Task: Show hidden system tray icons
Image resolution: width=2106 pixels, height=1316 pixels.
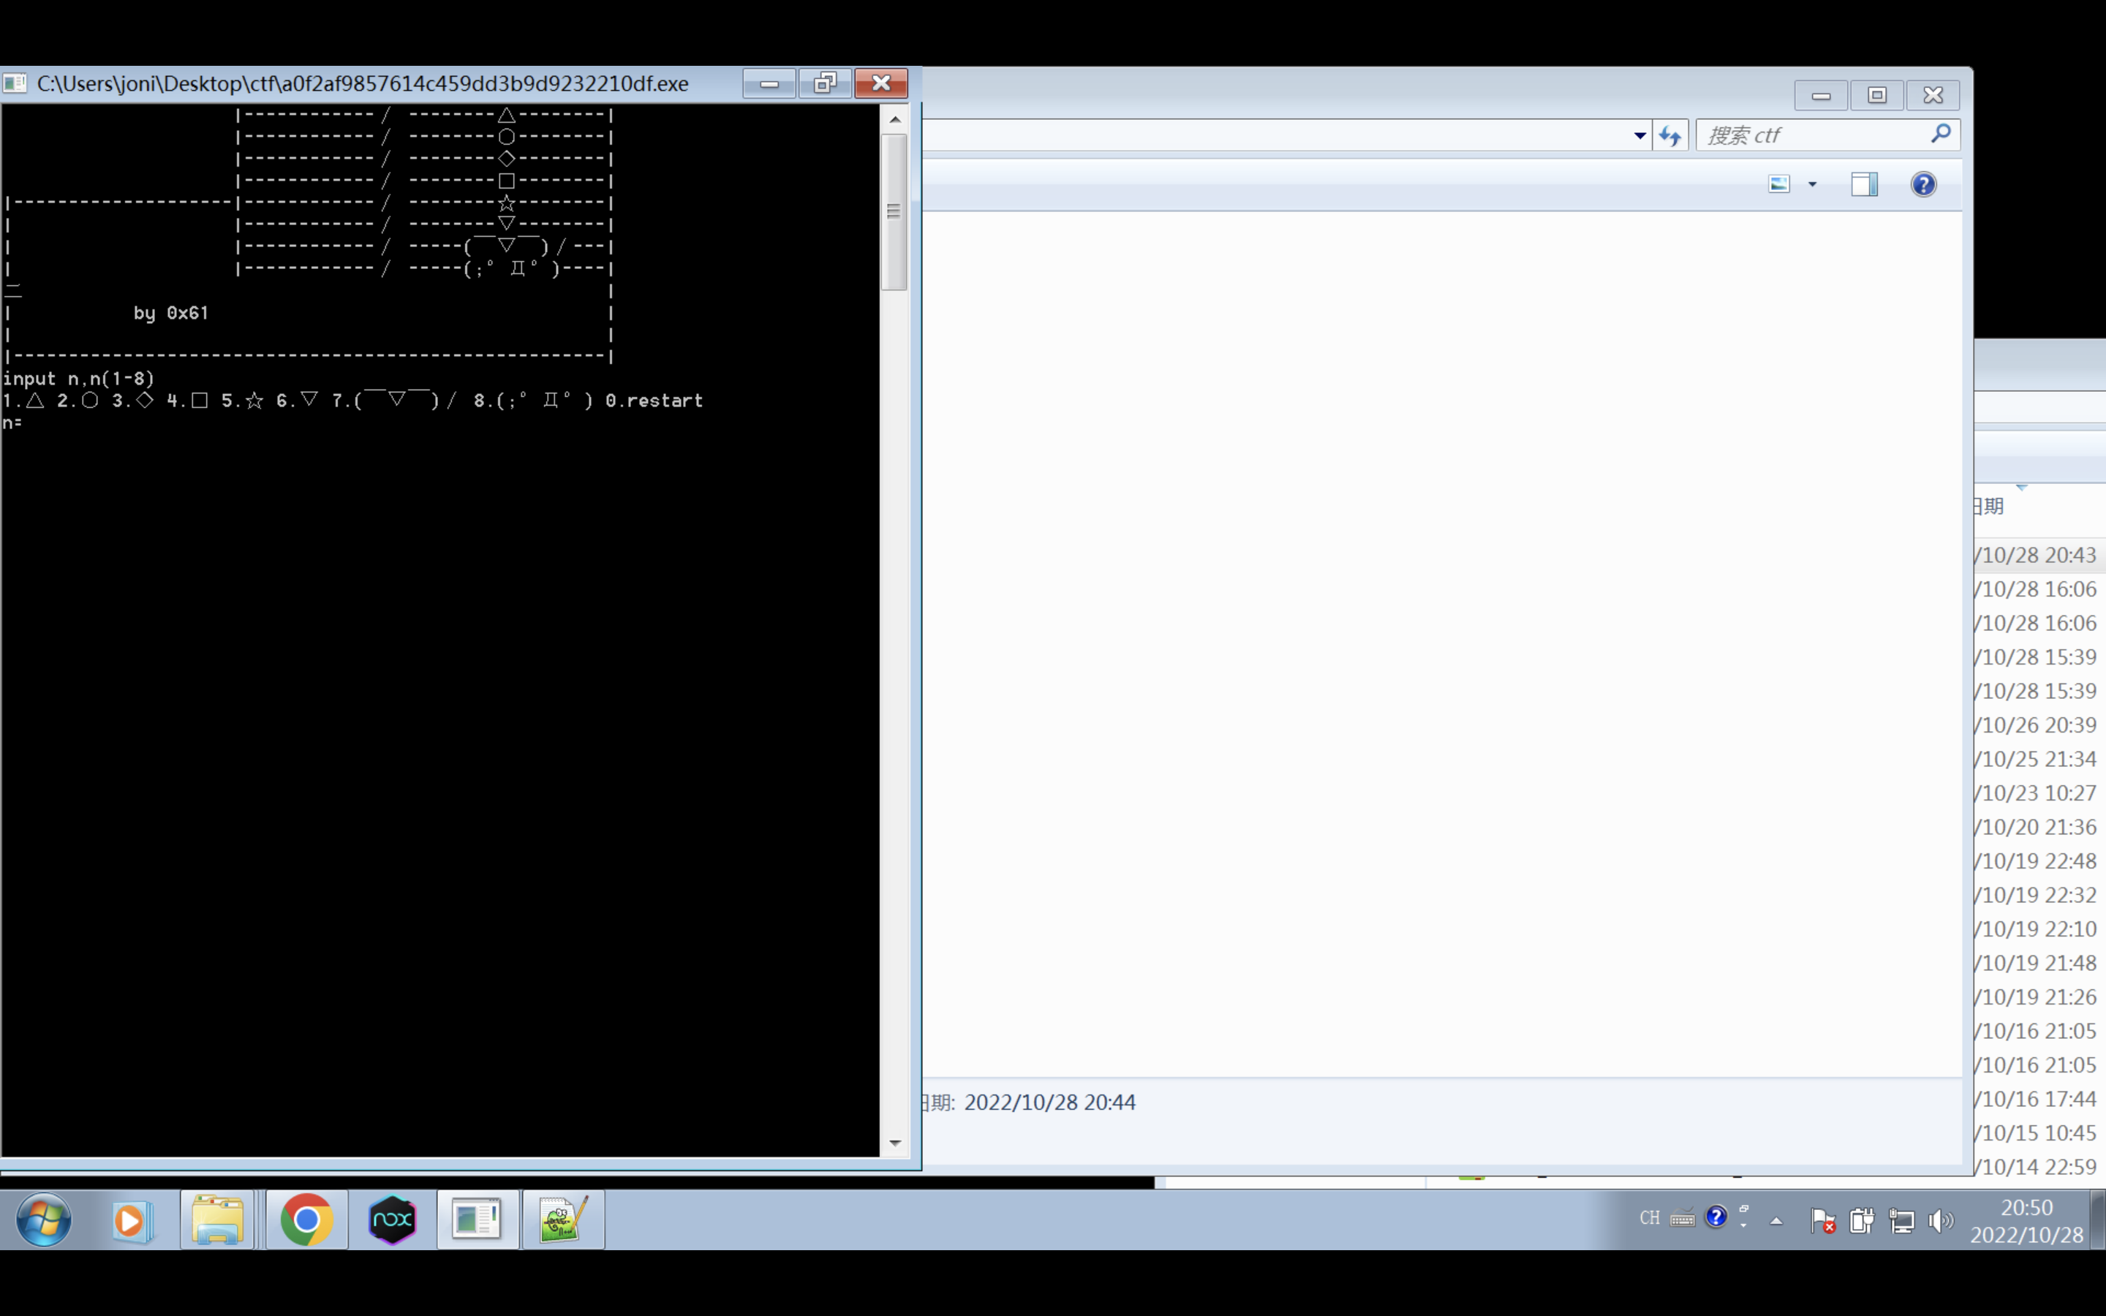Action: 1776,1221
